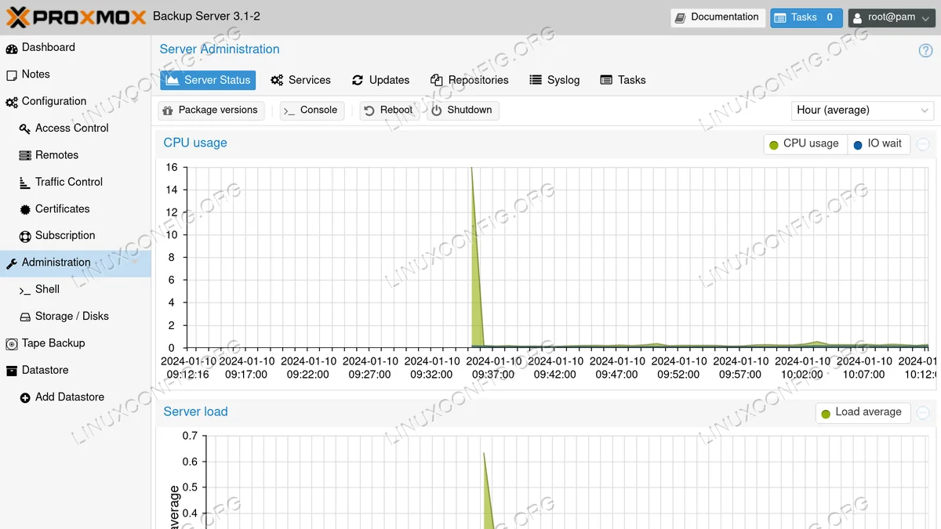941x529 pixels.
Task: Toggle the CPU usage legend series
Action: [805, 143]
